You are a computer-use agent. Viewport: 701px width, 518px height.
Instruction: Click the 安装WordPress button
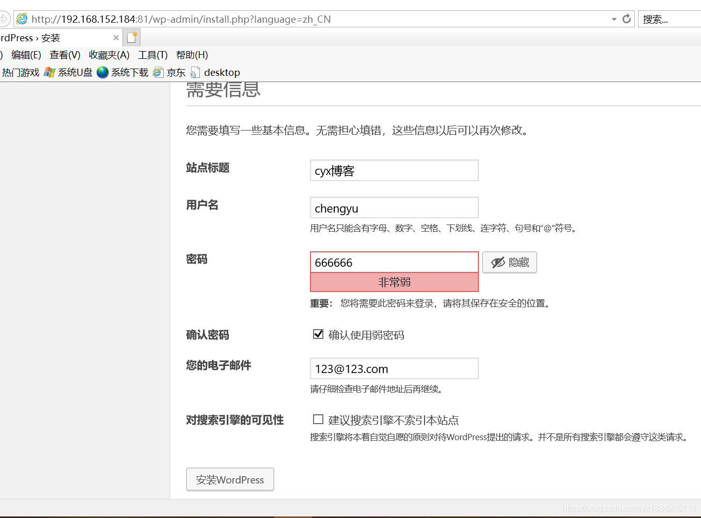(x=230, y=479)
